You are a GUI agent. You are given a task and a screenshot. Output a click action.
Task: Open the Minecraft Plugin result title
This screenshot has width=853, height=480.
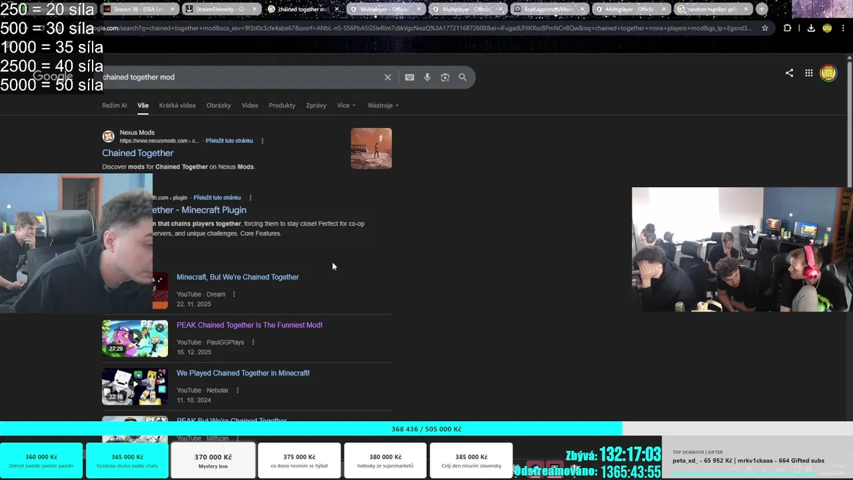pyautogui.click(x=200, y=210)
